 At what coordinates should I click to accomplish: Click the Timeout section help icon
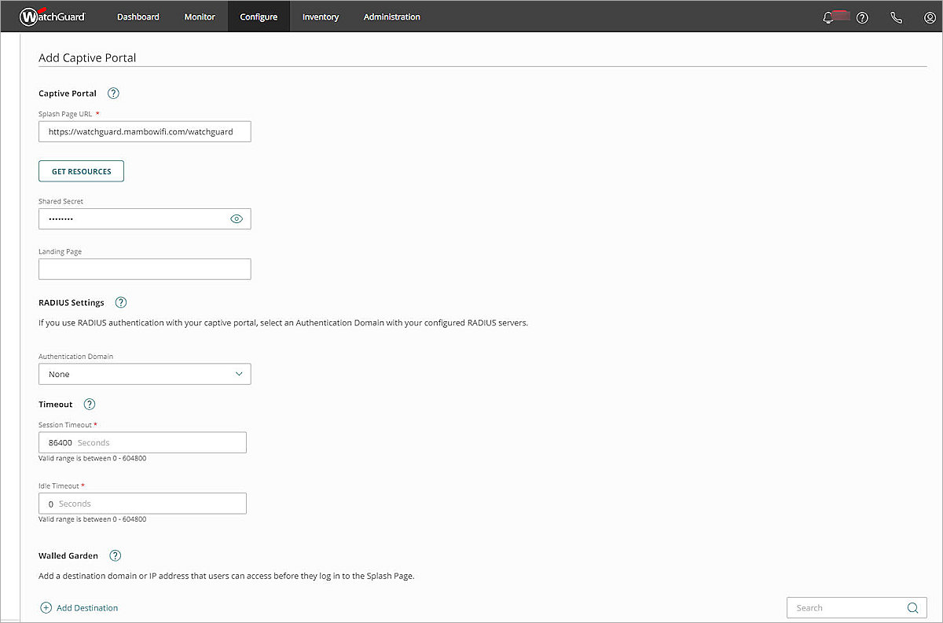coord(89,404)
